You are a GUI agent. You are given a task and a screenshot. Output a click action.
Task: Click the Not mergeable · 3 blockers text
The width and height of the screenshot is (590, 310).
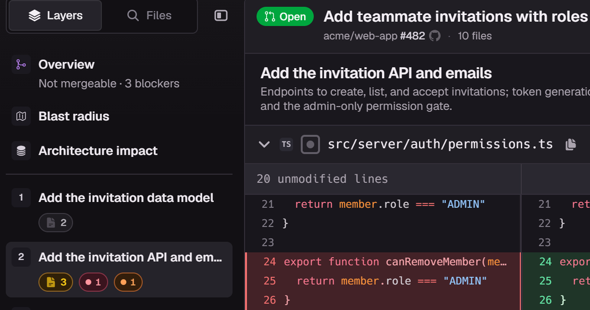109,83
